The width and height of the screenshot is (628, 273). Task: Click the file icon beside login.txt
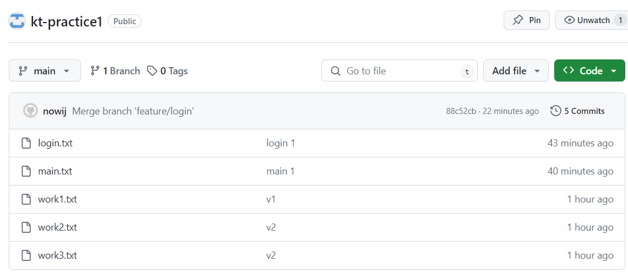coord(26,143)
